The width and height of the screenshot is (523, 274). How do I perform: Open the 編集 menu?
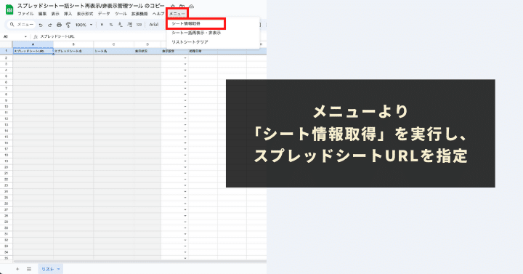click(42, 14)
